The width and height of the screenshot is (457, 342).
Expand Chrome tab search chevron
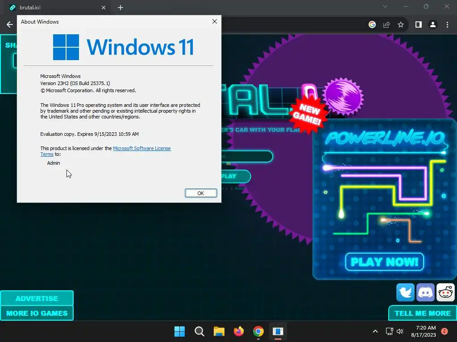385,6
